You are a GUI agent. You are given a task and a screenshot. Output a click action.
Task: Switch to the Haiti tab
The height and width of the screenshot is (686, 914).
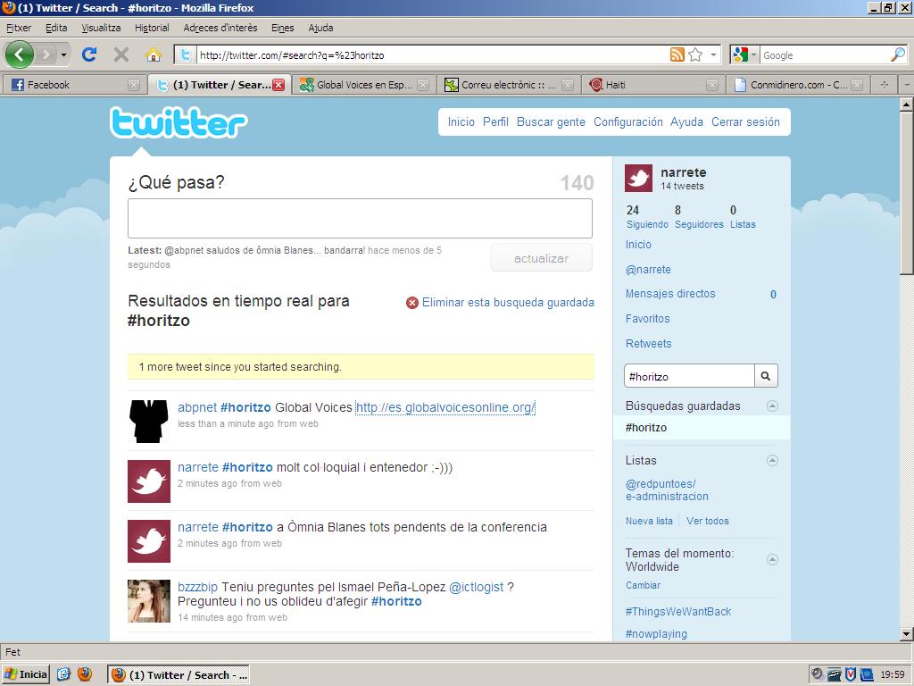pyautogui.click(x=651, y=85)
